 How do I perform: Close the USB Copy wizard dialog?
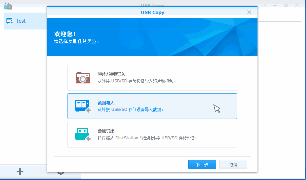pos(249,12)
